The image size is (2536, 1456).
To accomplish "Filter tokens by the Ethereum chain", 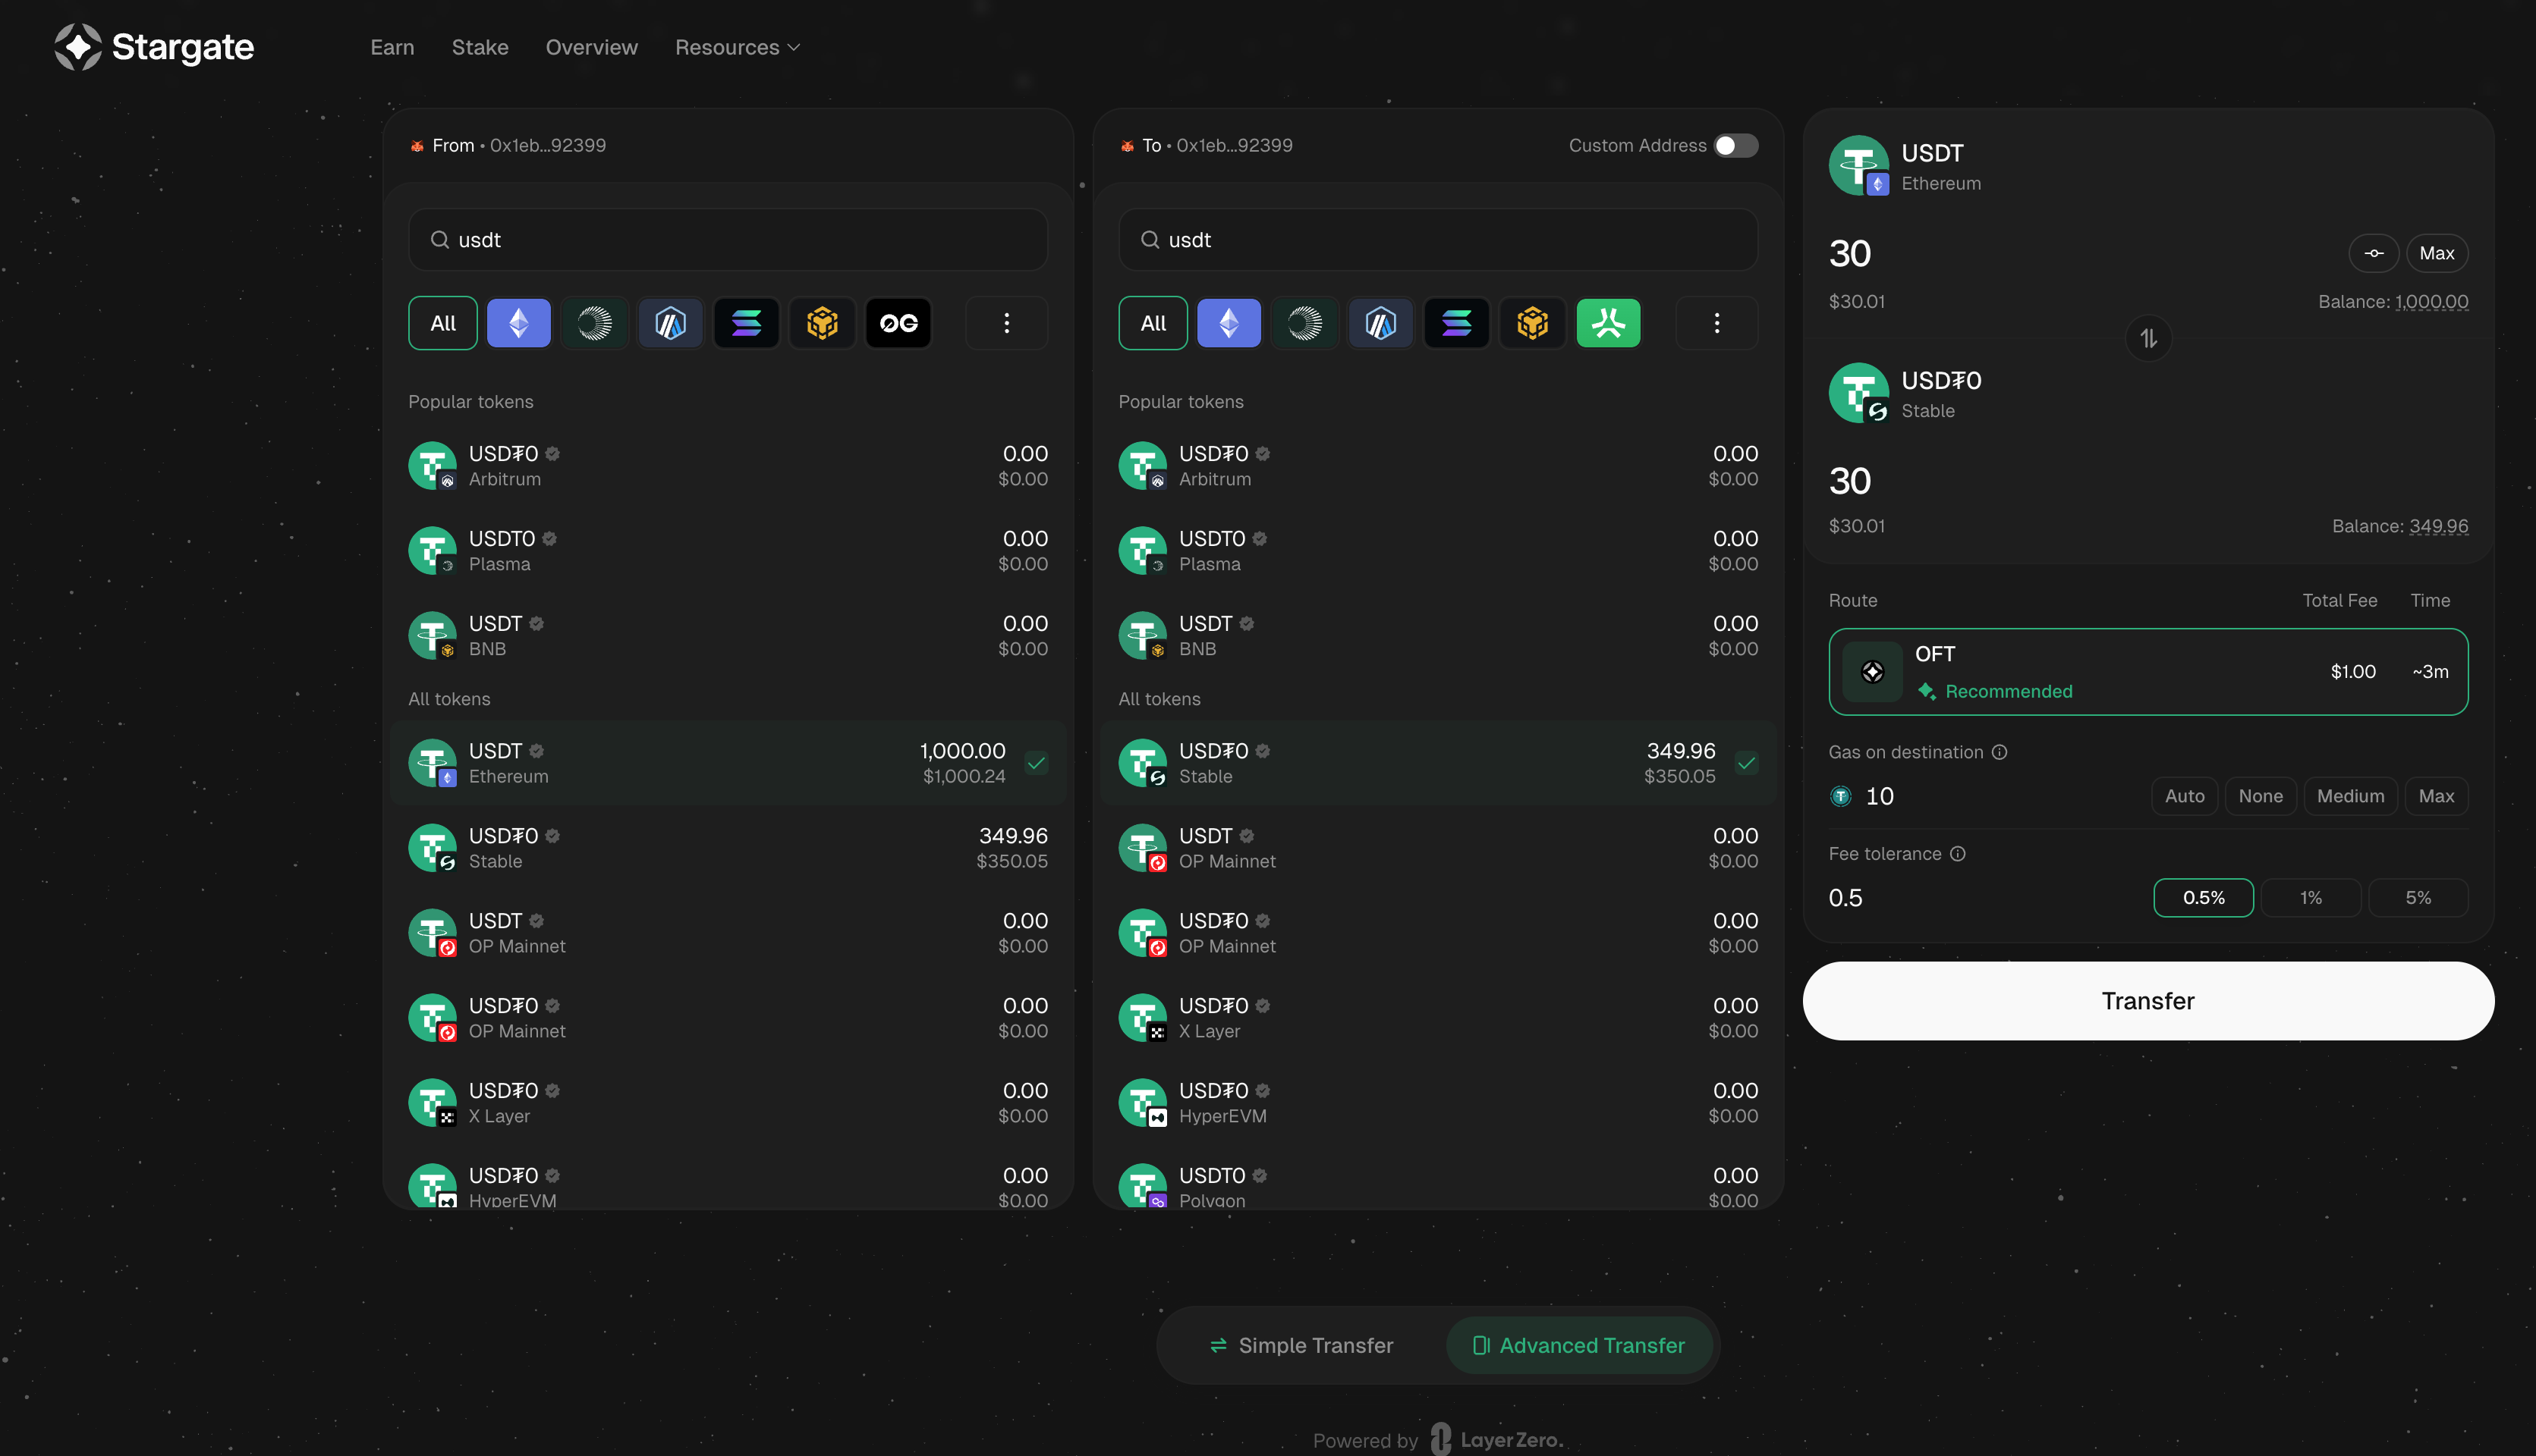I will click(x=518, y=322).
